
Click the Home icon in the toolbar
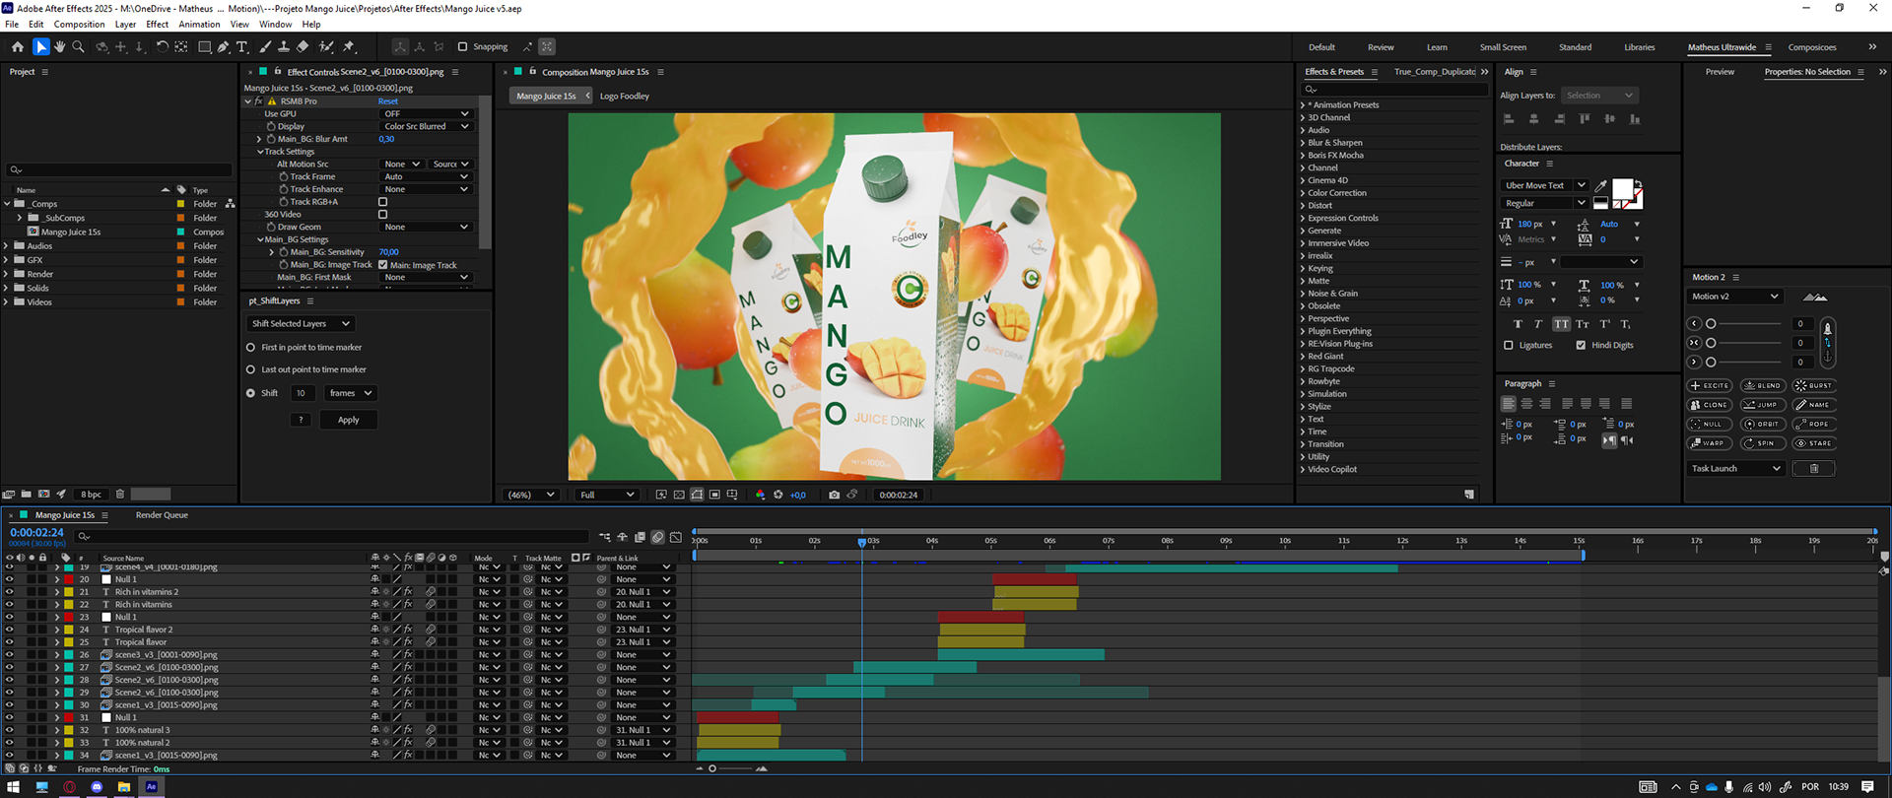[x=18, y=46]
